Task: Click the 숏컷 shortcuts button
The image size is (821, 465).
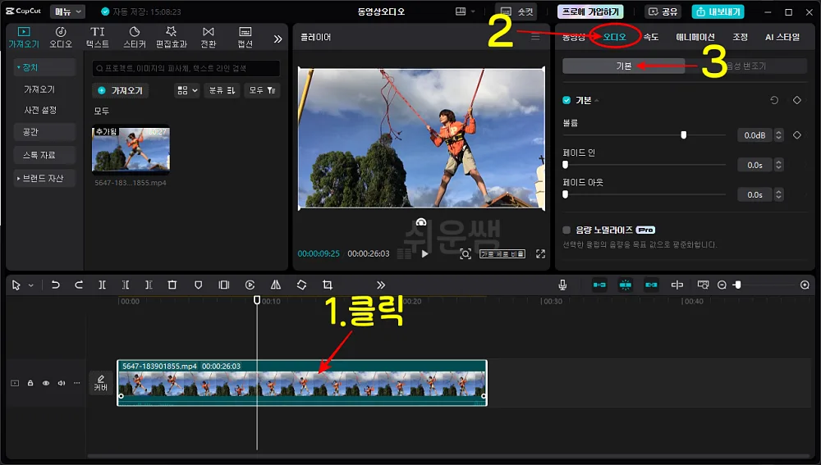Action: pos(516,11)
